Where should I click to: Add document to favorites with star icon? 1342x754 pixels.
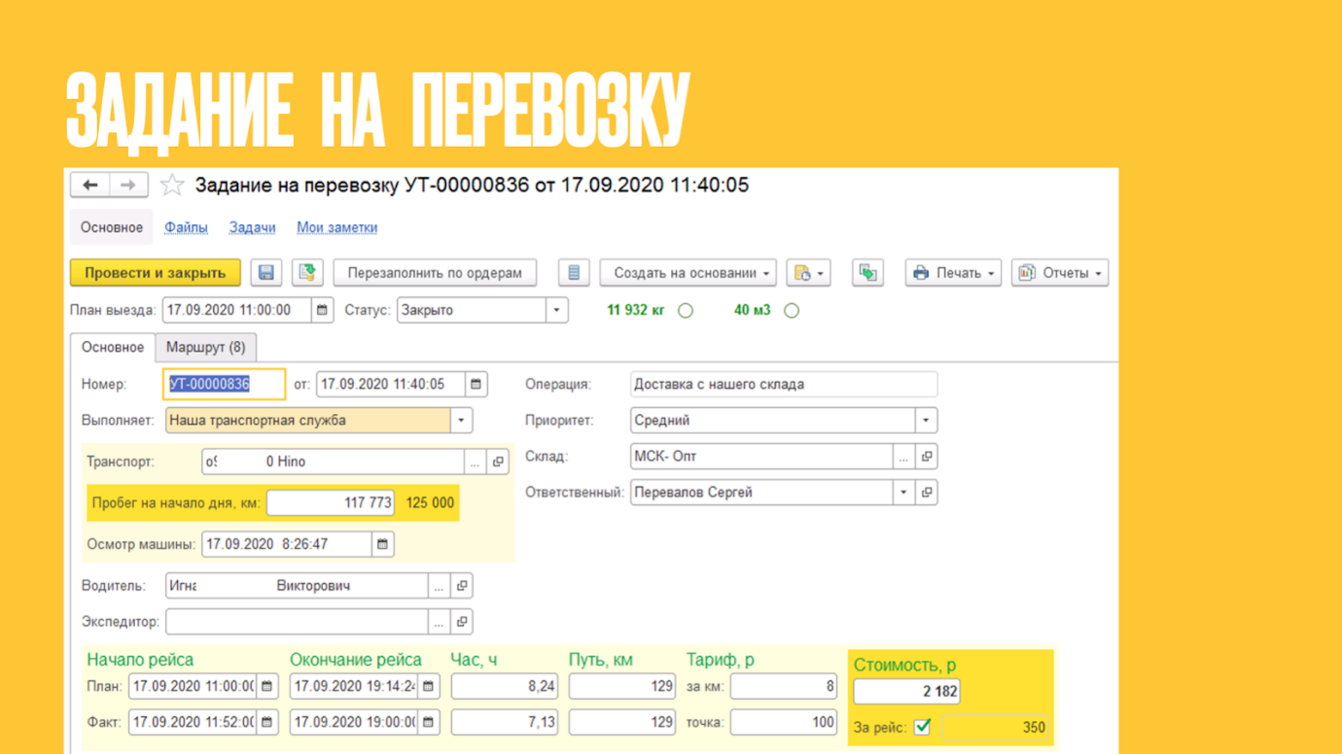coord(172,185)
